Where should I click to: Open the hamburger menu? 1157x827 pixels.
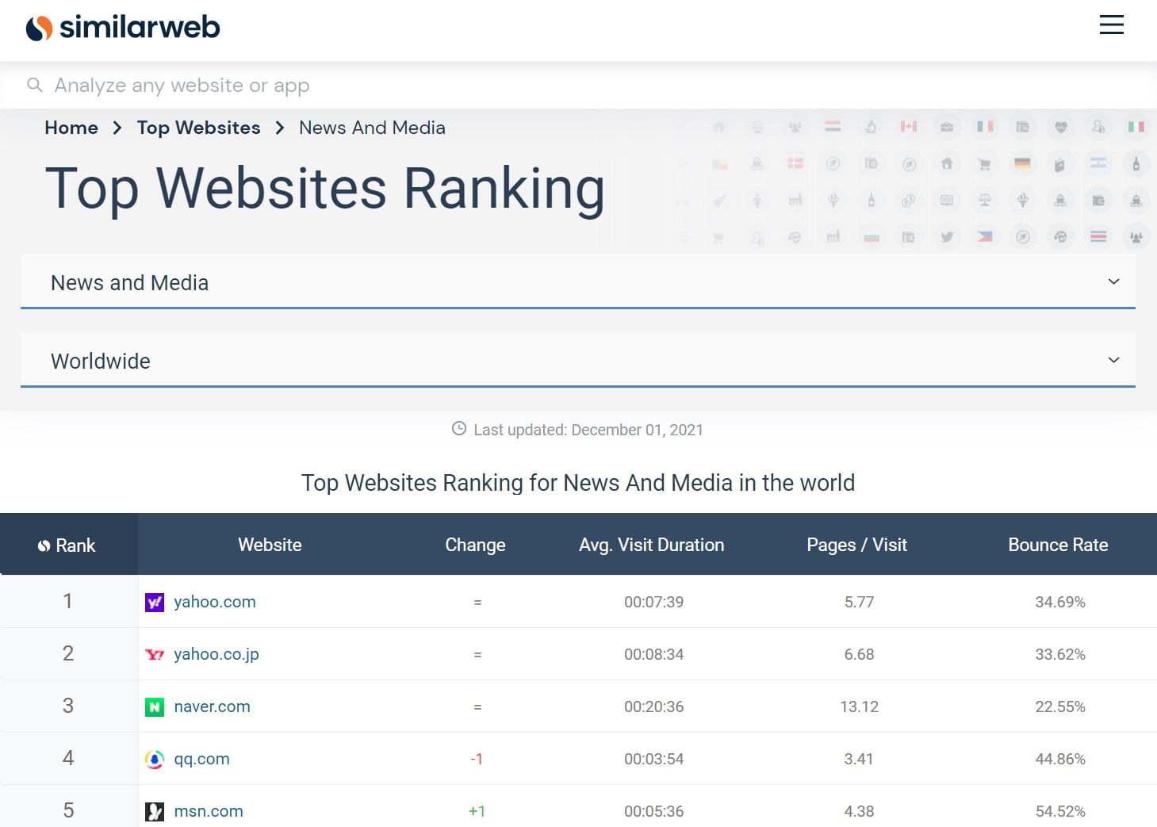1111,25
